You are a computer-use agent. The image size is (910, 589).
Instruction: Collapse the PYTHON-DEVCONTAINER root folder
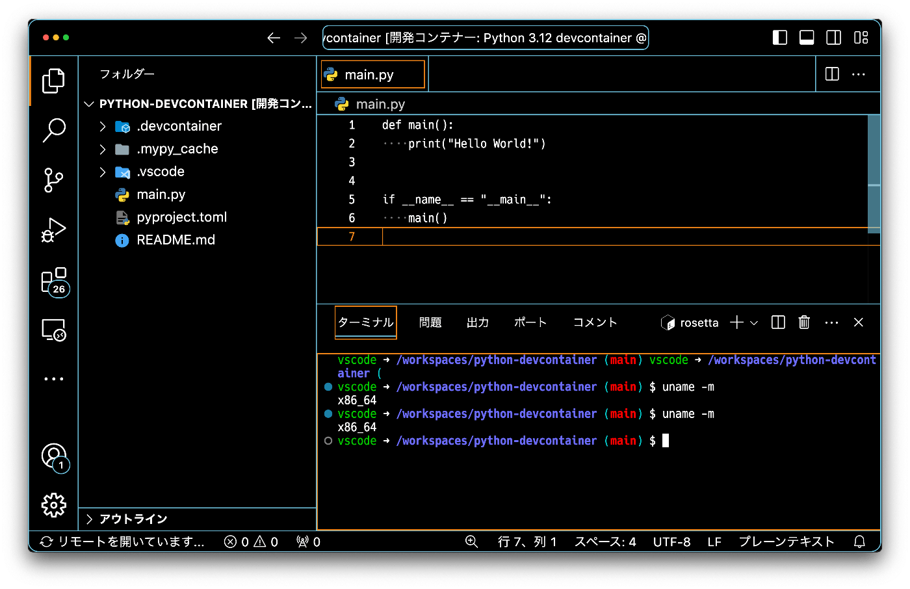[198, 104]
